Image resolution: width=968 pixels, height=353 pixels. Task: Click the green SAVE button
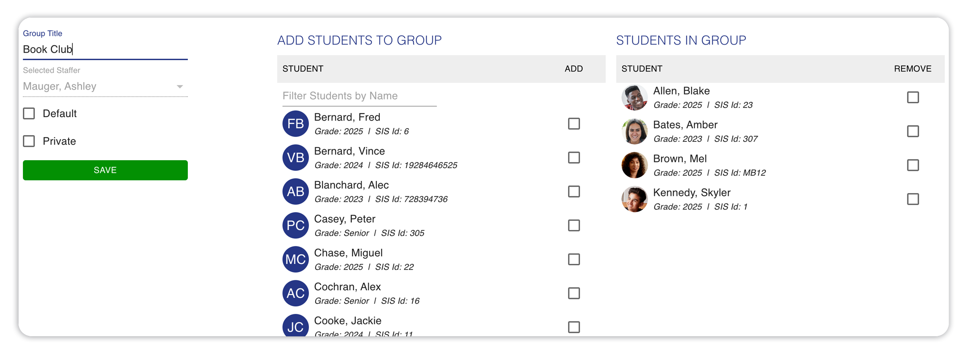(x=105, y=170)
